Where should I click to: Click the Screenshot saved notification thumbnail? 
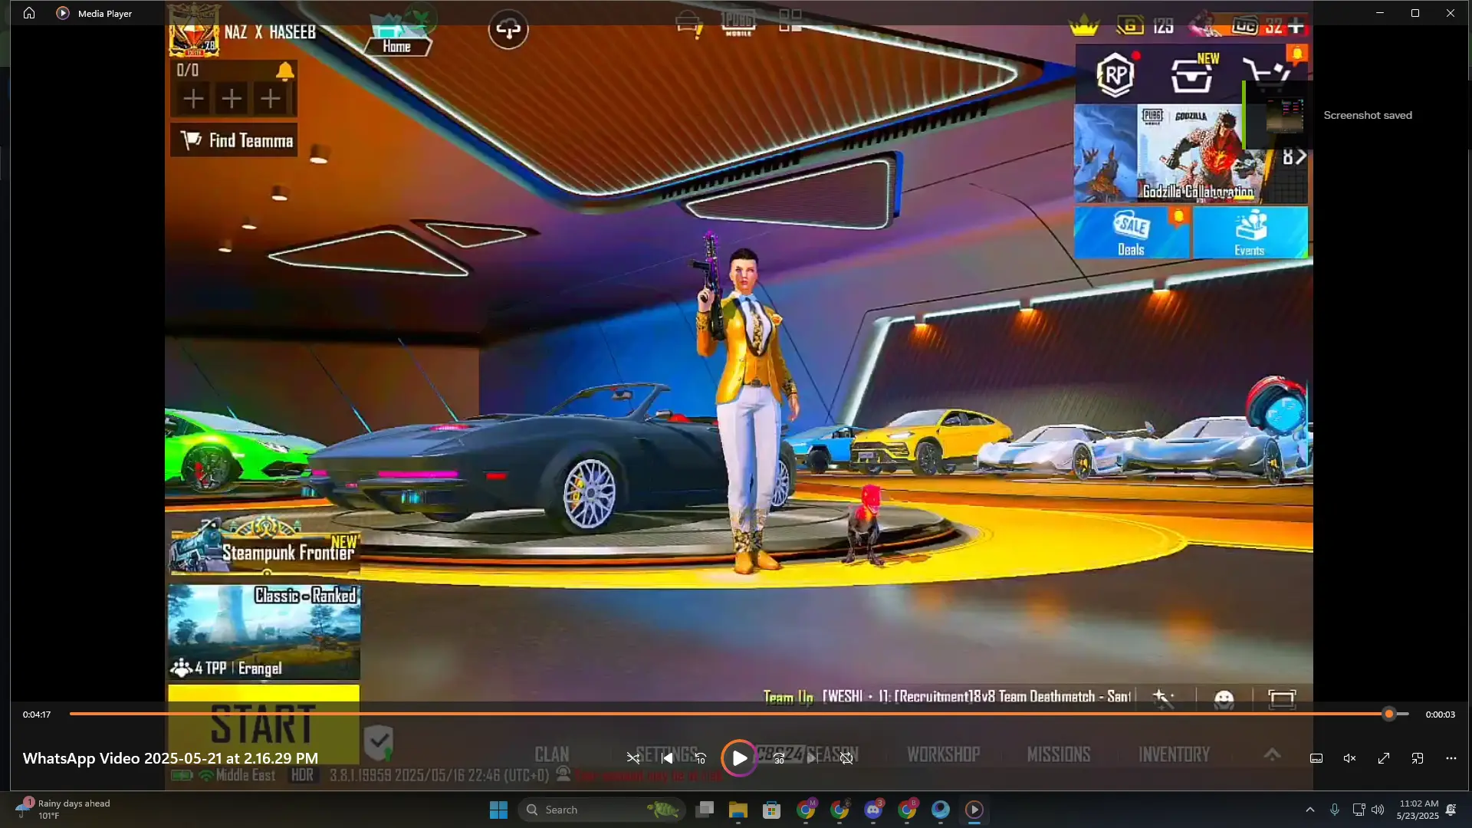point(1284,116)
